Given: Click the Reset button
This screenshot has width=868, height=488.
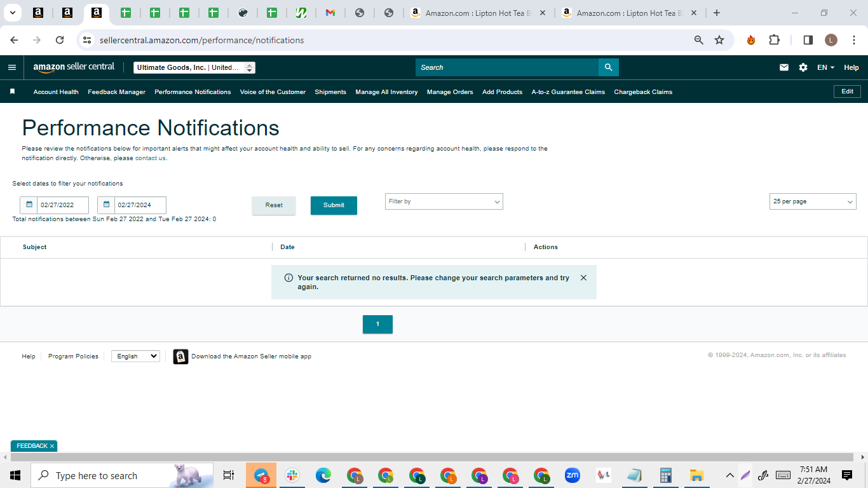Looking at the screenshot, I should (x=274, y=205).
